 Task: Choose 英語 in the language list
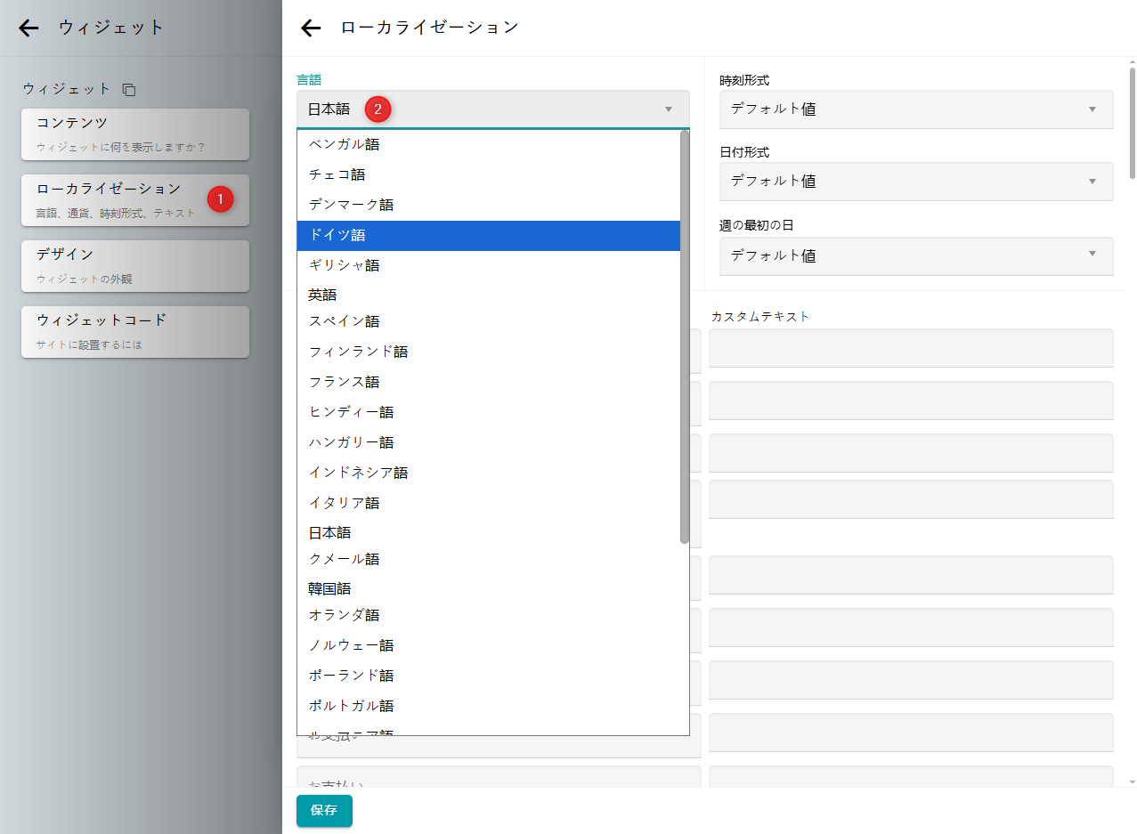(x=488, y=295)
